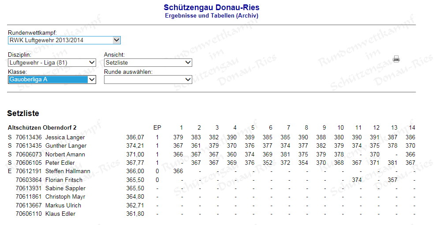
Task: Click the Schützengau Donau-Ries page title
Action: [x=211, y=7]
